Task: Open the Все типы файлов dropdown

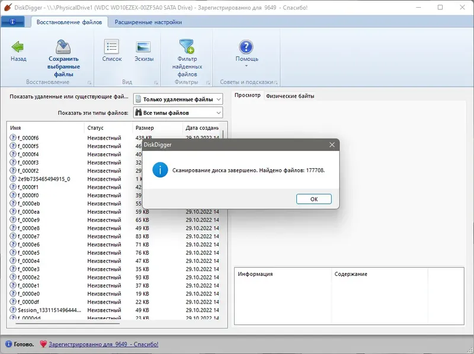Action: (x=178, y=112)
